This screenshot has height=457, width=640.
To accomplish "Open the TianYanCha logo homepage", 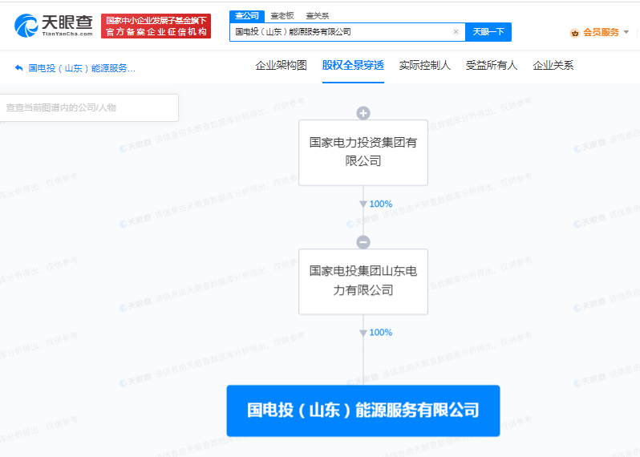I will [x=54, y=26].
